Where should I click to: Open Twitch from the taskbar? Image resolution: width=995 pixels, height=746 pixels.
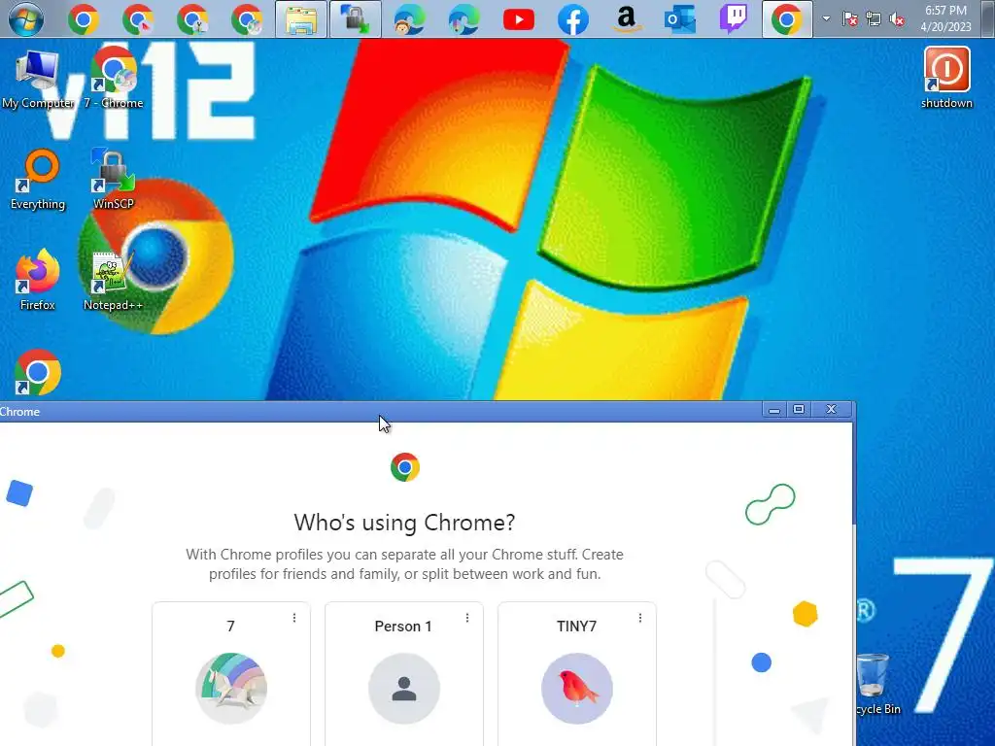(733, 19)
